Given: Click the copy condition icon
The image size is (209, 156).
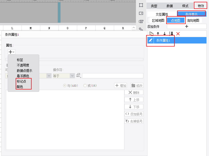Looking at the screenshot, I should 151,34.
